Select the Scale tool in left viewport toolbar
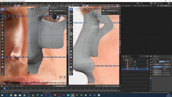The width and height of the screenshot is (172, 97). click(2, 22)
